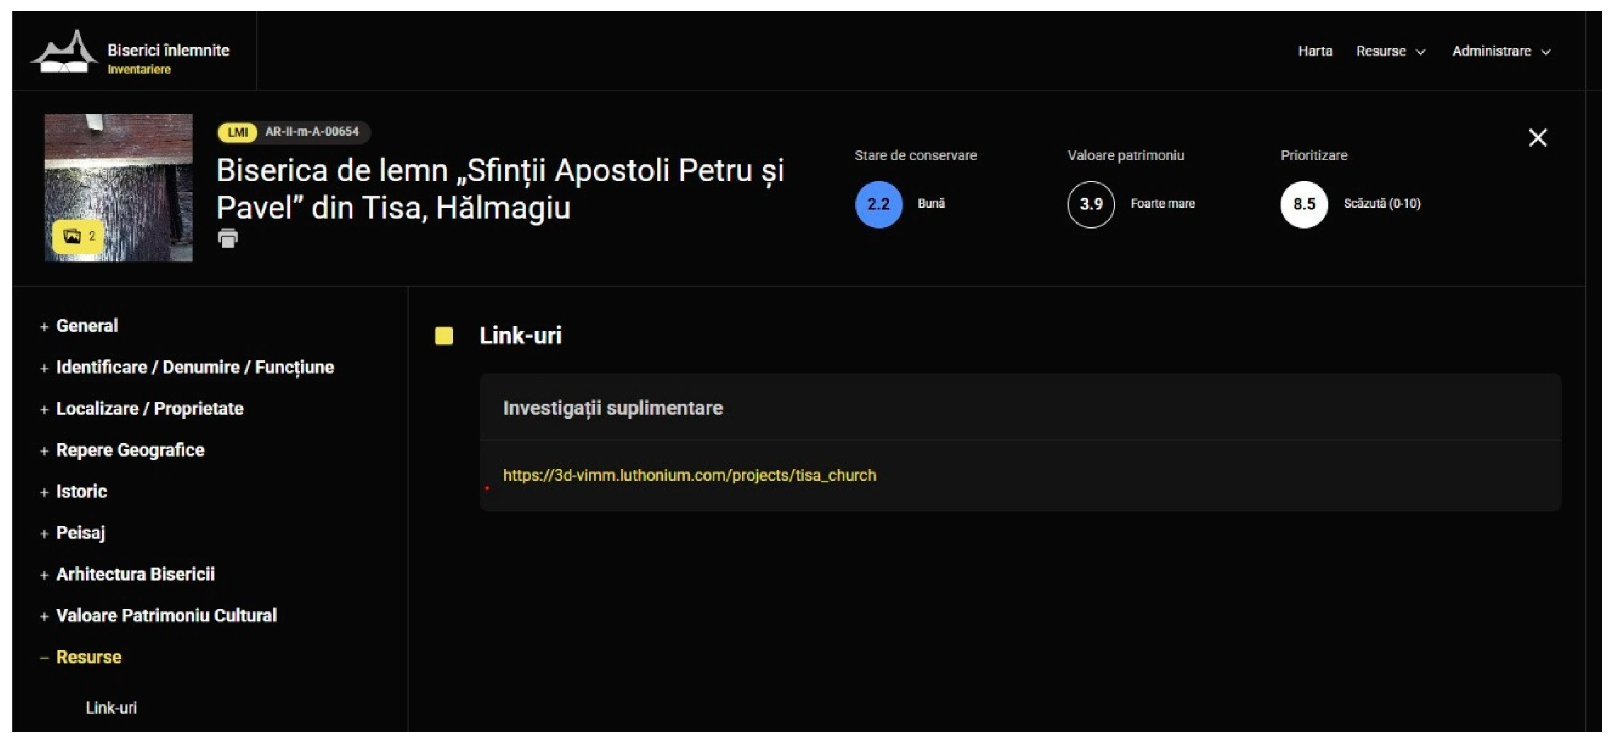
Task: Open the 3d-vimm tisa_church project link
Action: (x=689, y=475)
